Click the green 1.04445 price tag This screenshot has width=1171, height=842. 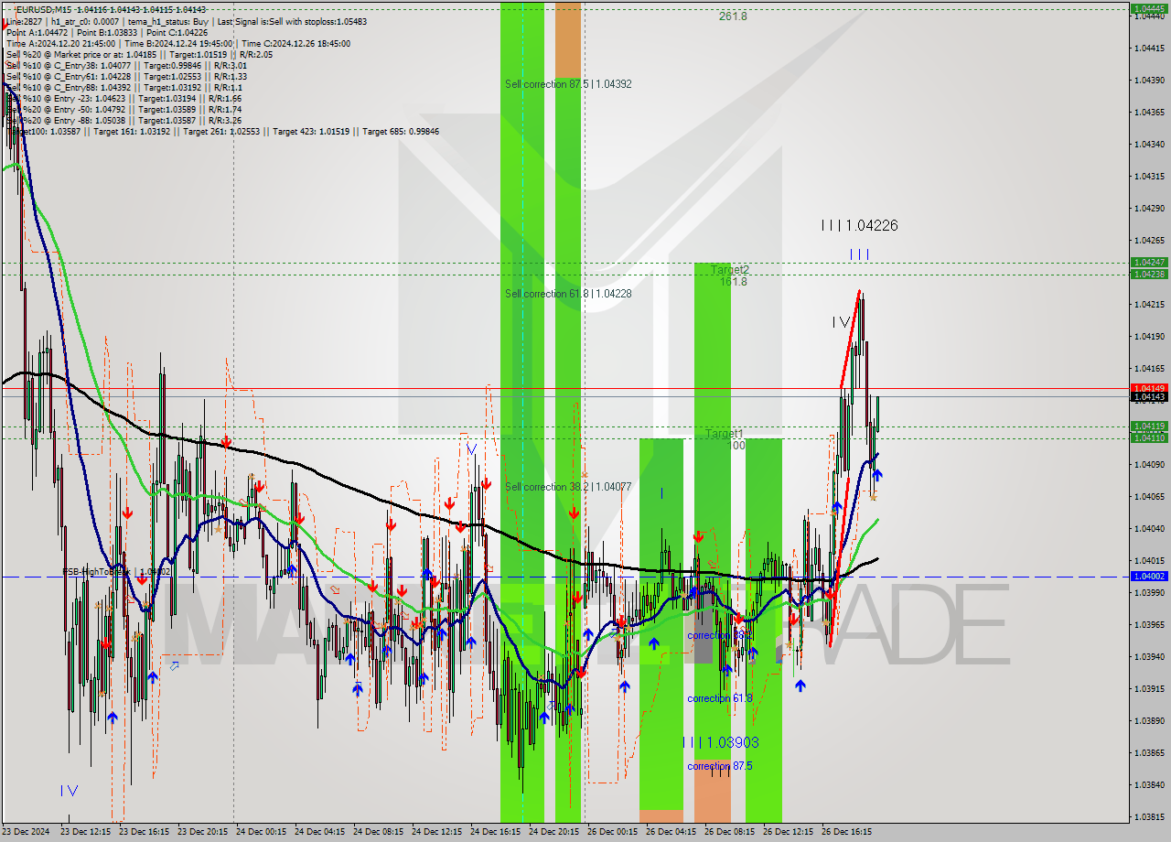(1149, 8)
